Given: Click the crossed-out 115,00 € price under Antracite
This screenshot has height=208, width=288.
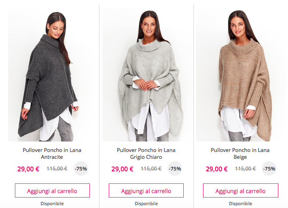Looking at the screenshot, I should point(57,168).
